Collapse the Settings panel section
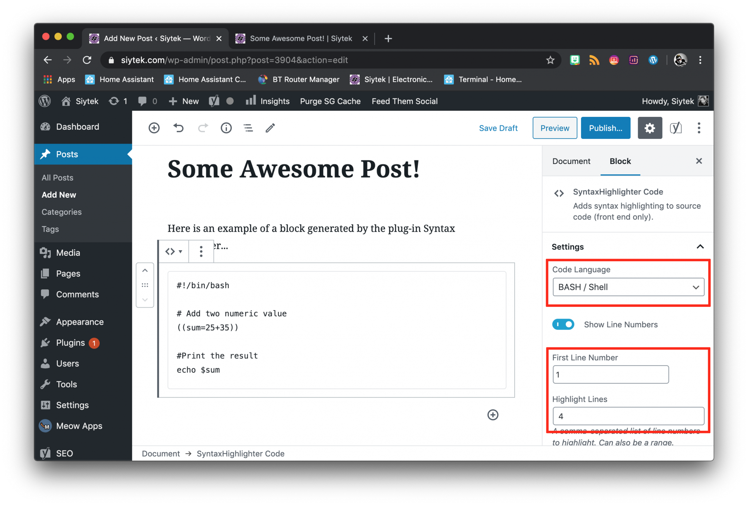The image size is (748, 506). coord(700,247)
